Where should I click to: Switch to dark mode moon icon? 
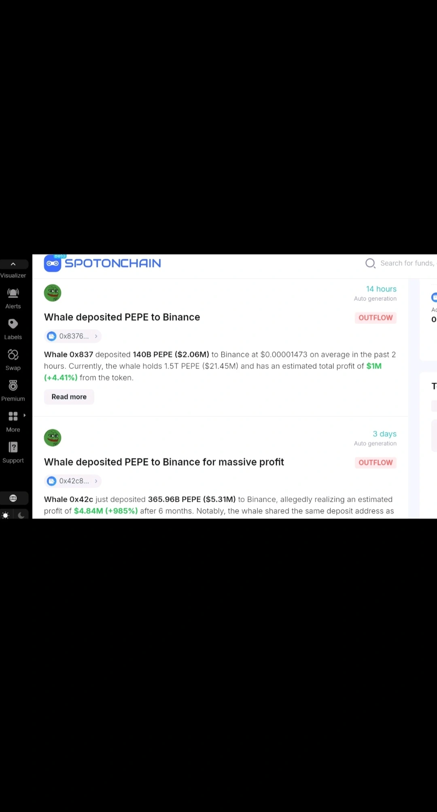[x=21, y=515]
